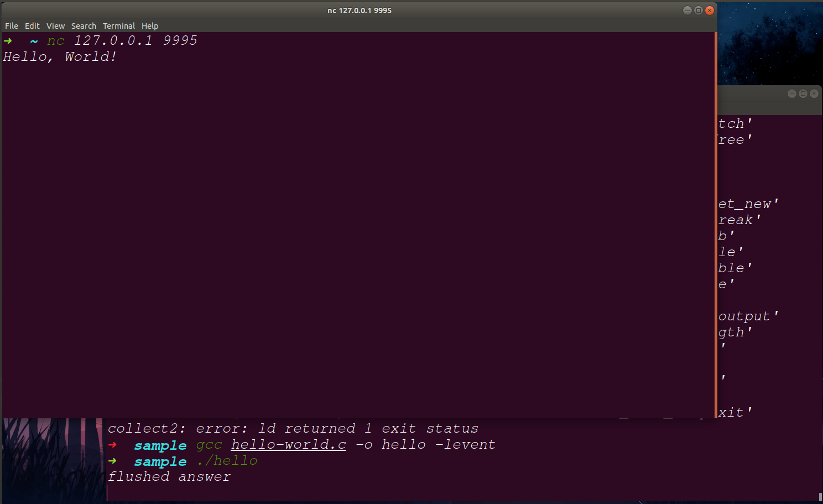Open the Terminal menu
Screen dimensions: 823x504
click(119, 26)
